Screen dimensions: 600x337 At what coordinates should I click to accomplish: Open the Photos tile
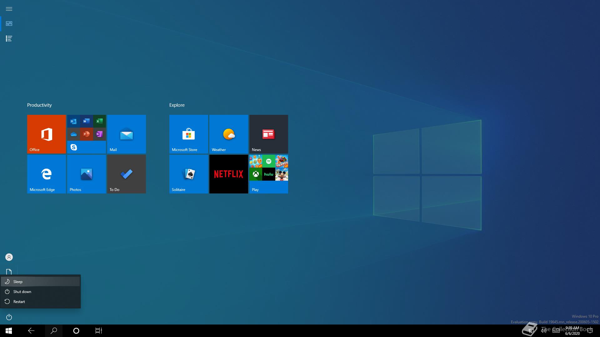click(x=87, y=174)
